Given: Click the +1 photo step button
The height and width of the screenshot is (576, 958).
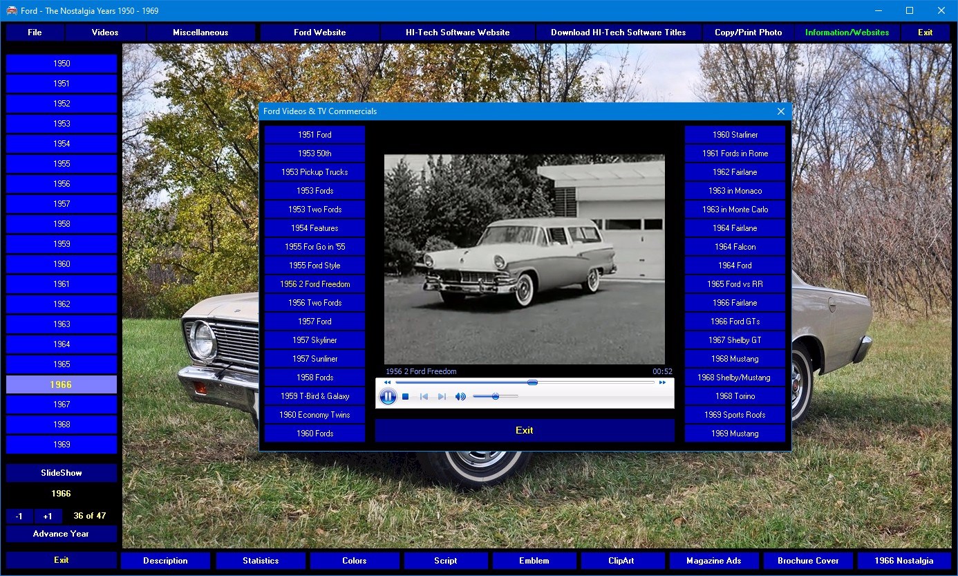Looking at the screenshot, I should coord(48,517).
